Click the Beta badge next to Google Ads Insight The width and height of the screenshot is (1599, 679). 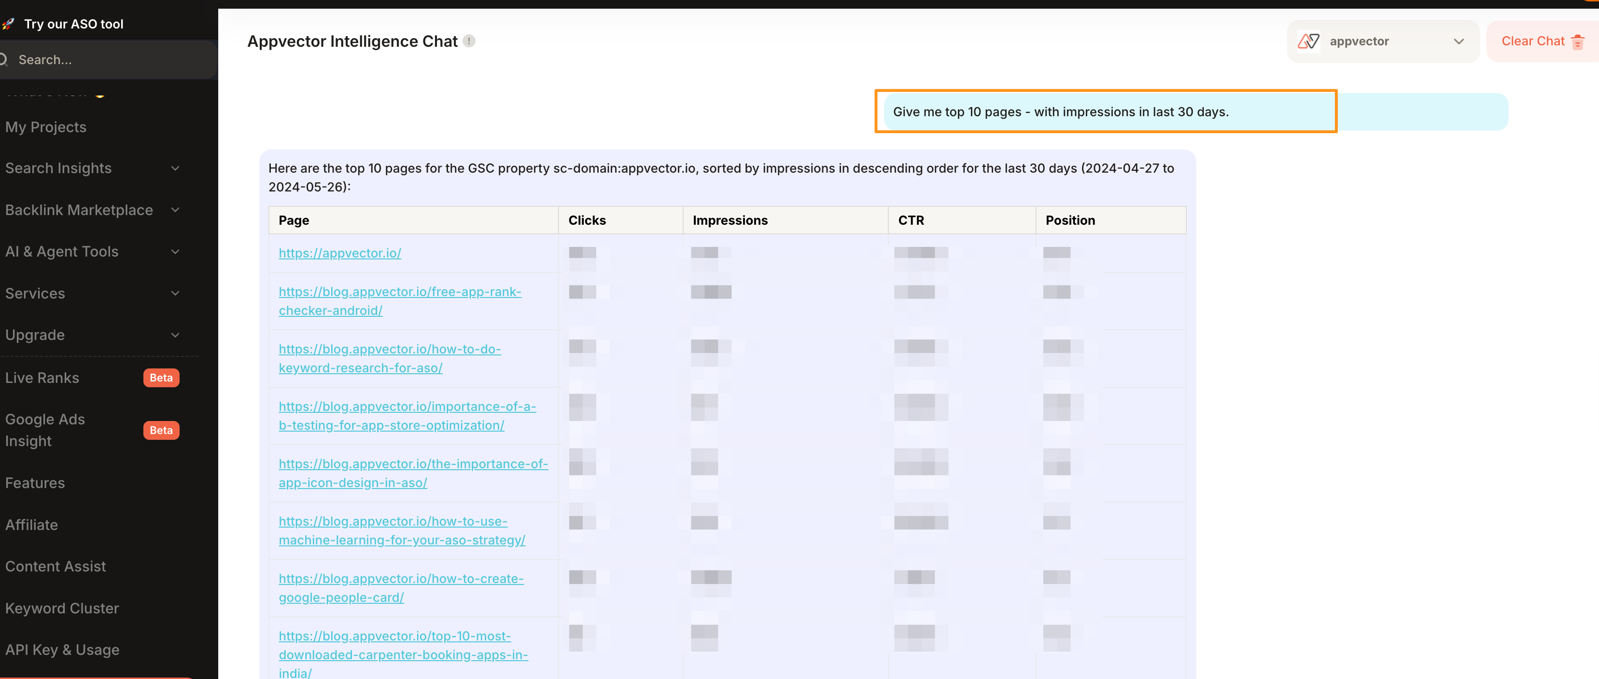click(161, 430)
